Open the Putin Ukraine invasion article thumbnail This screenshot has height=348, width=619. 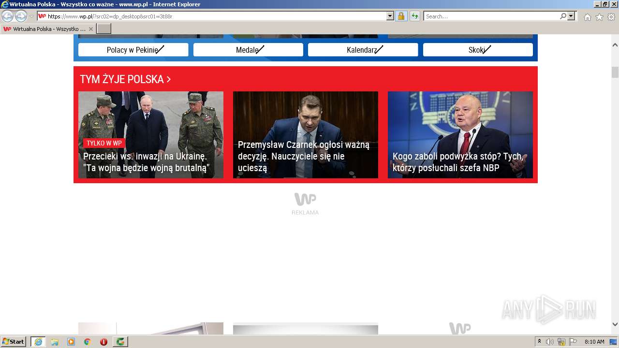pyautogui.click(x=151, y=135)
